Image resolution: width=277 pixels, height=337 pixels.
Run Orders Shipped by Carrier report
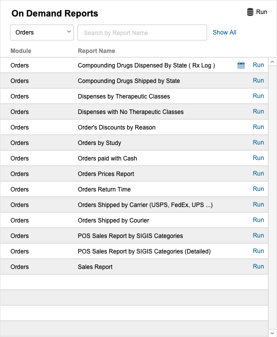click(259, 204)
